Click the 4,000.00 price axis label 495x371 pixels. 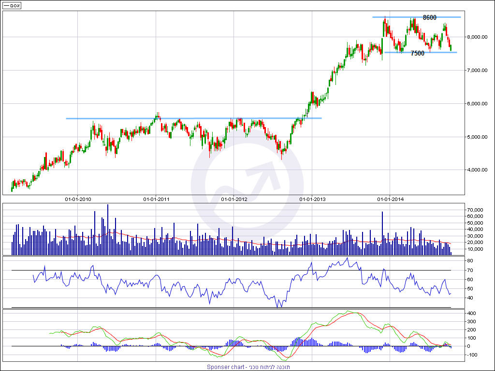coord(478,170)
